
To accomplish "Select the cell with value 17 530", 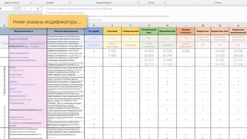I will pyautogui.click(x=220, y=56).
